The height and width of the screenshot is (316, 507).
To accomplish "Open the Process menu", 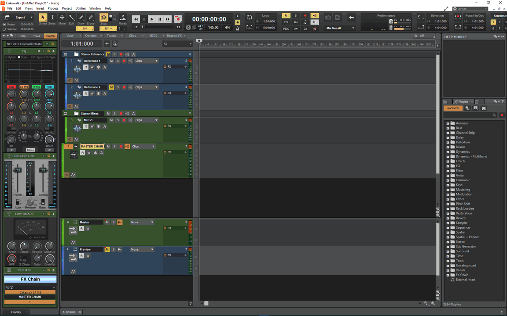I will point(53,8).
